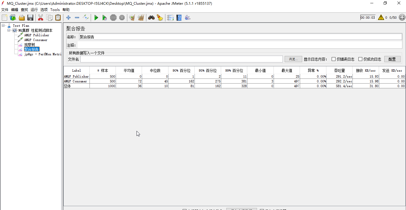This screenshot has width=406, height=210.
Task: Open the 帮助 menu
Action: click(66, 10)
